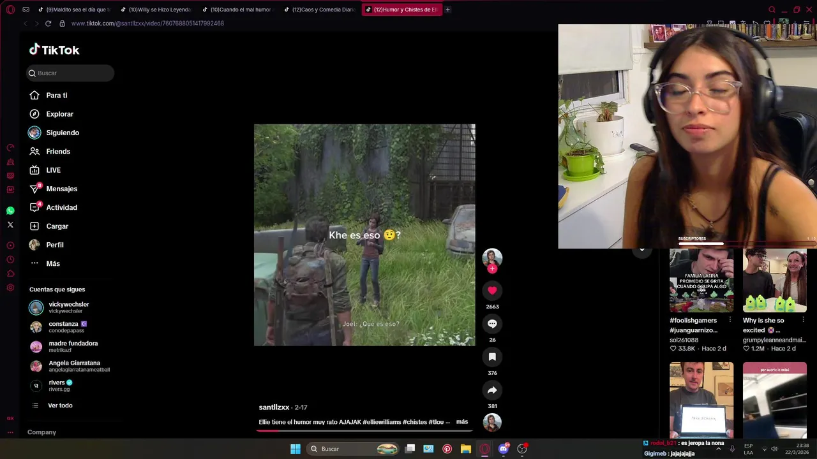Open 'Familia latina promedio' video thumbnail
The width and height of the screenshot is (817, 459).
[x=701, y=280]
